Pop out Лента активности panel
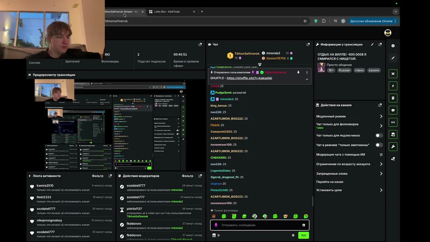 click(110, 176)
